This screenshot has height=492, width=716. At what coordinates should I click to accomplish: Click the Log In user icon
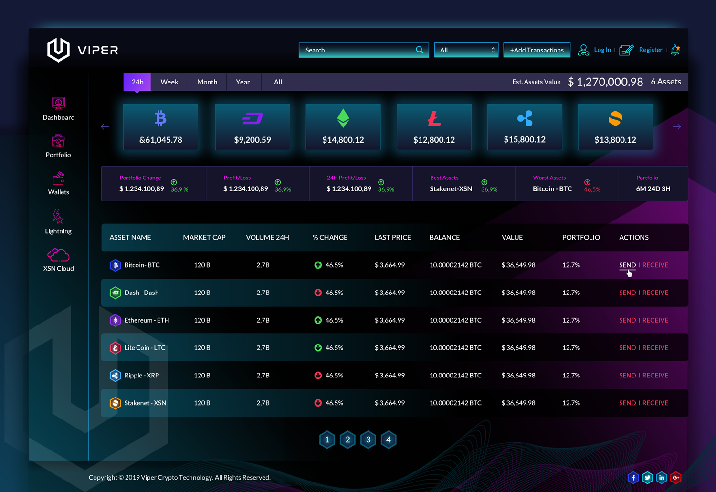pyautogui.click(x=583, y=50)
